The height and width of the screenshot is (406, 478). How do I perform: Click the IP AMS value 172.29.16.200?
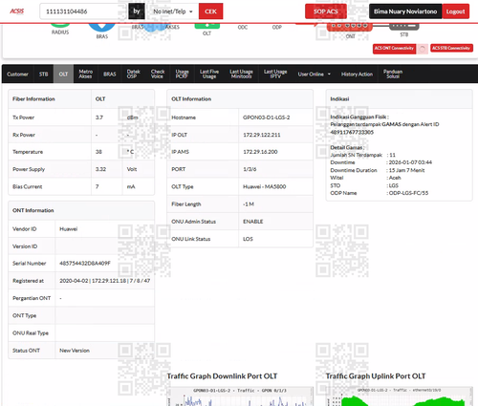pyautogui.click(x=260, y=152)
